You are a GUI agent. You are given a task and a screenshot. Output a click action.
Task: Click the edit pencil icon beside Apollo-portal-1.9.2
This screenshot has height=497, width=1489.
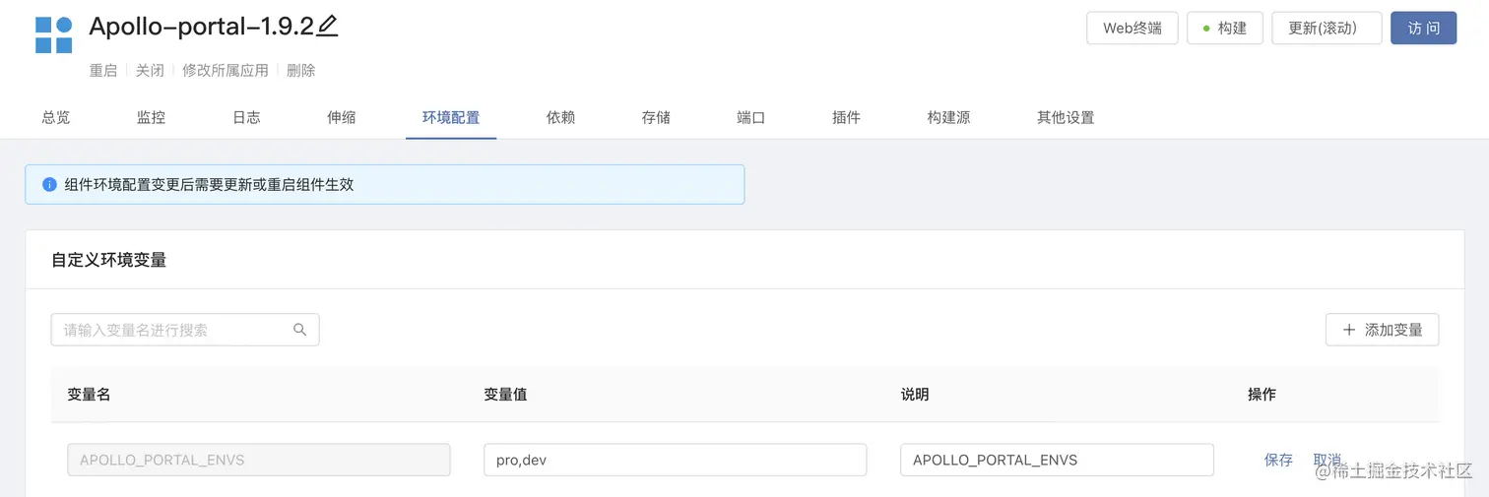[x=328, y=27]
